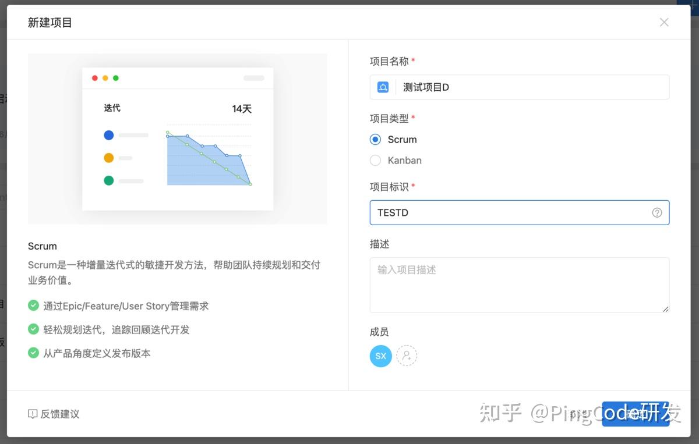Viewport: 699px width, 444px height.
Task: Click the SX member avatar
Action: point(381,356)
